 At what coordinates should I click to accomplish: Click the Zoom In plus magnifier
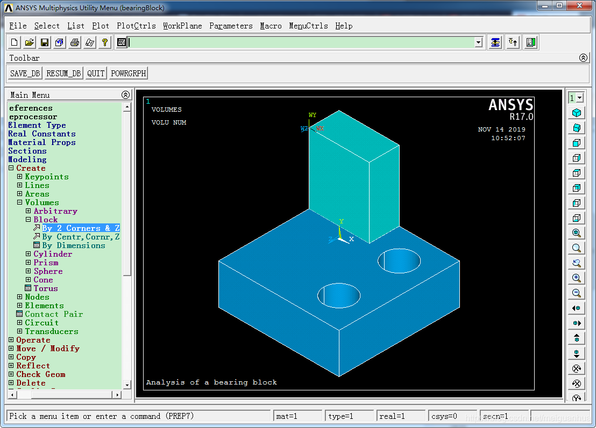tap(577, 278)
